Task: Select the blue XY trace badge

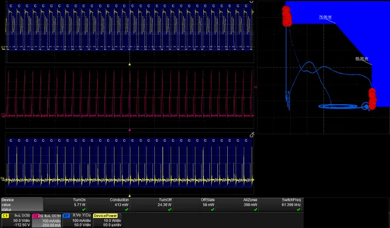Action: coord(66,216)
